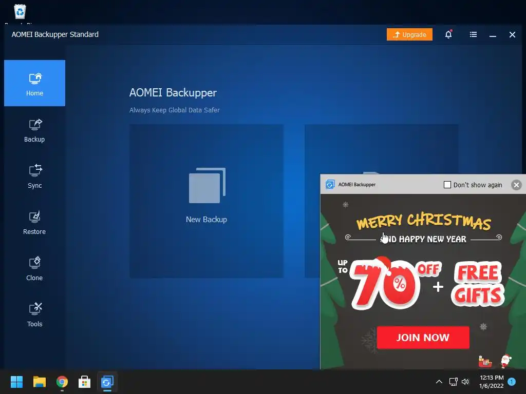The image size is (526, 394).
Task: Click the 70% OFF promotion graphic
Action: [x=389, y=283]
